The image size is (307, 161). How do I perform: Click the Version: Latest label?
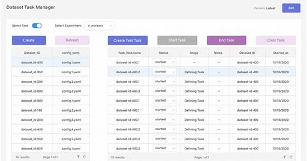click(x=264, y=8)
